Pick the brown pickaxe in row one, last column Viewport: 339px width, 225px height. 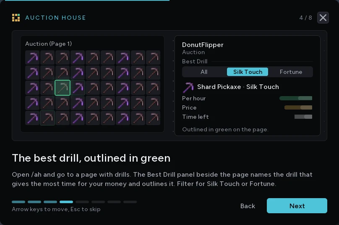[153, 58]
